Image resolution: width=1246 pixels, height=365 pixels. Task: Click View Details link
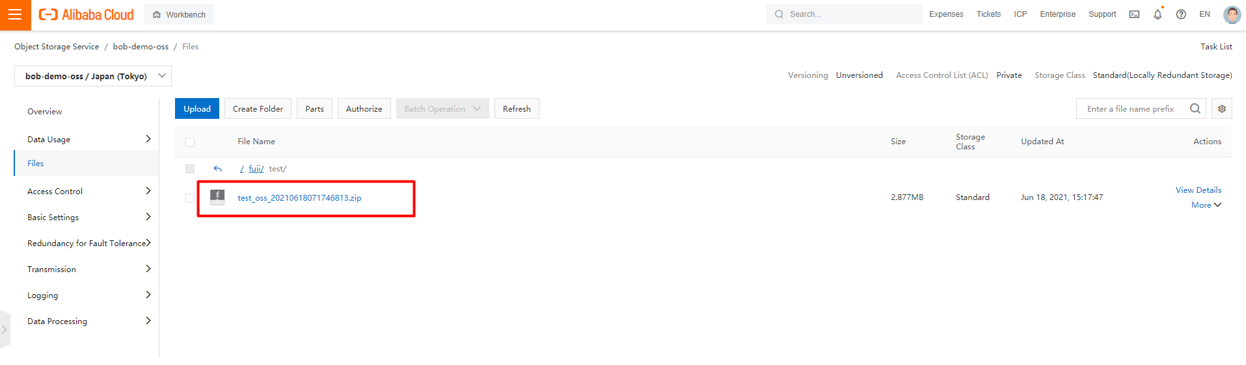(x=1199, y=190)
